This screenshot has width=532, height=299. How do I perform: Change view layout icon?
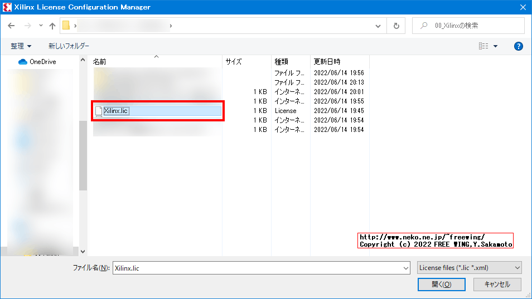[x=483, y=46]
